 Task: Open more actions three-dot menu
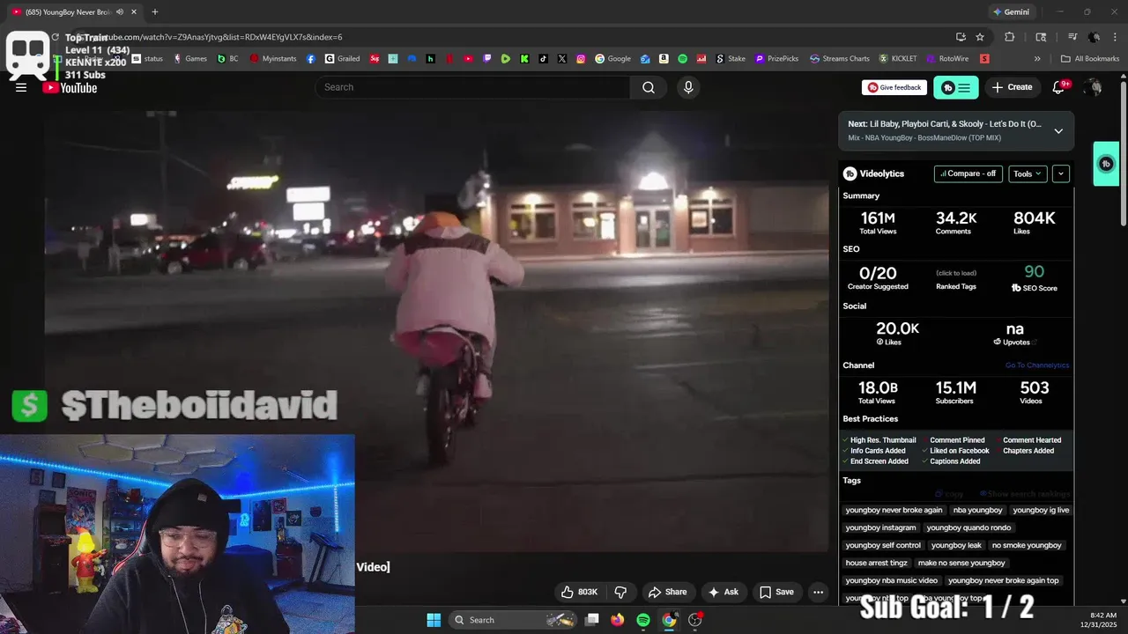(818, 592)
